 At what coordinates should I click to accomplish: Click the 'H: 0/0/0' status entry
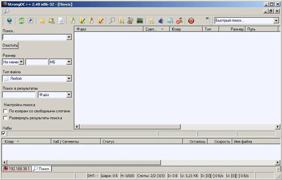[x=128, y=175]
